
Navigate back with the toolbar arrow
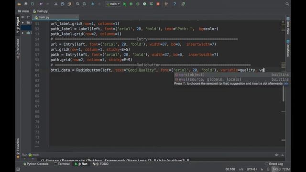click(93, 4)
